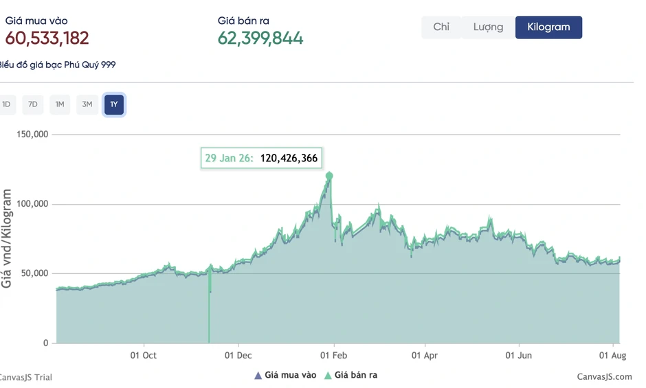This screenshot has width=646, height=388.
Task: Click the 01 Apr axis label
Action: (425, 356)
